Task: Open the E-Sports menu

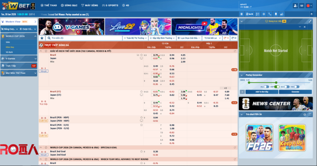Action: [110, 6]
